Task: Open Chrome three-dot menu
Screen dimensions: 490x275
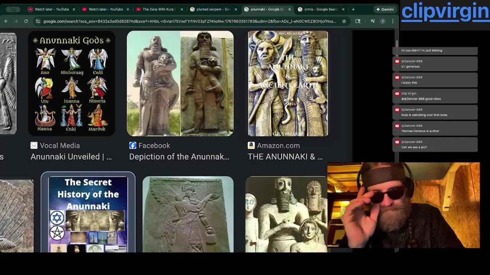Action: [x=393, y=21]
